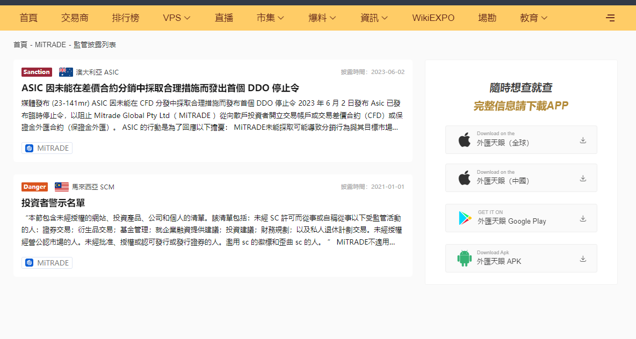Click 完整信息請下載APP heading

click(521, 106)
